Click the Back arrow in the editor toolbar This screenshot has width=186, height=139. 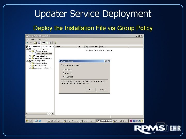click(x=27, y=43)
